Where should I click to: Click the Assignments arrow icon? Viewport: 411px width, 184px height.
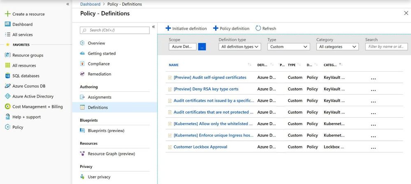pyautogui.click(x=82, y=97)
